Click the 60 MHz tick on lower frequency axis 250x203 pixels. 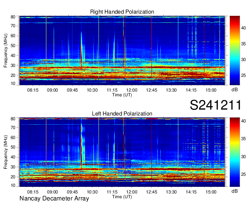13,138
